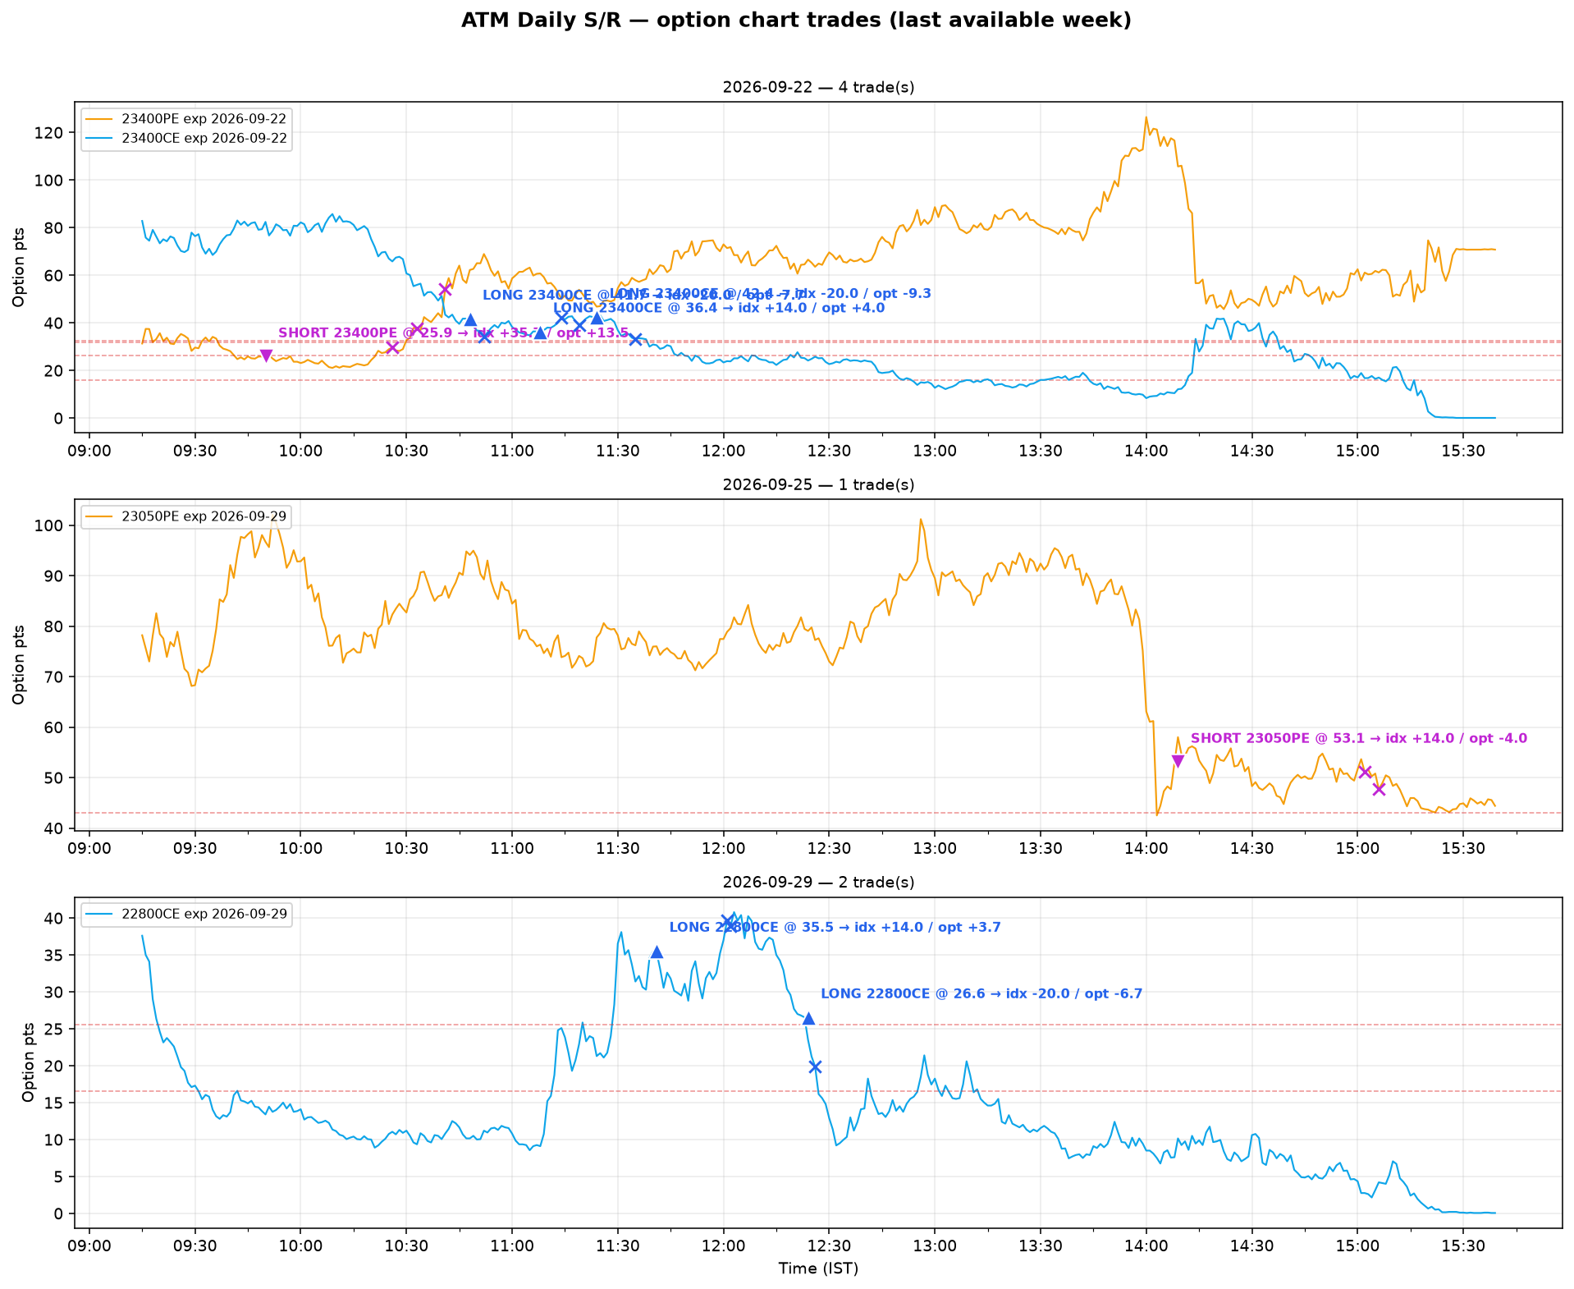The image size is (1574, 1289).
Task: Click the subplot title '2026-09-25 — 1 trade(s)'
Action: pyautogui.click(x=818, y=484)
